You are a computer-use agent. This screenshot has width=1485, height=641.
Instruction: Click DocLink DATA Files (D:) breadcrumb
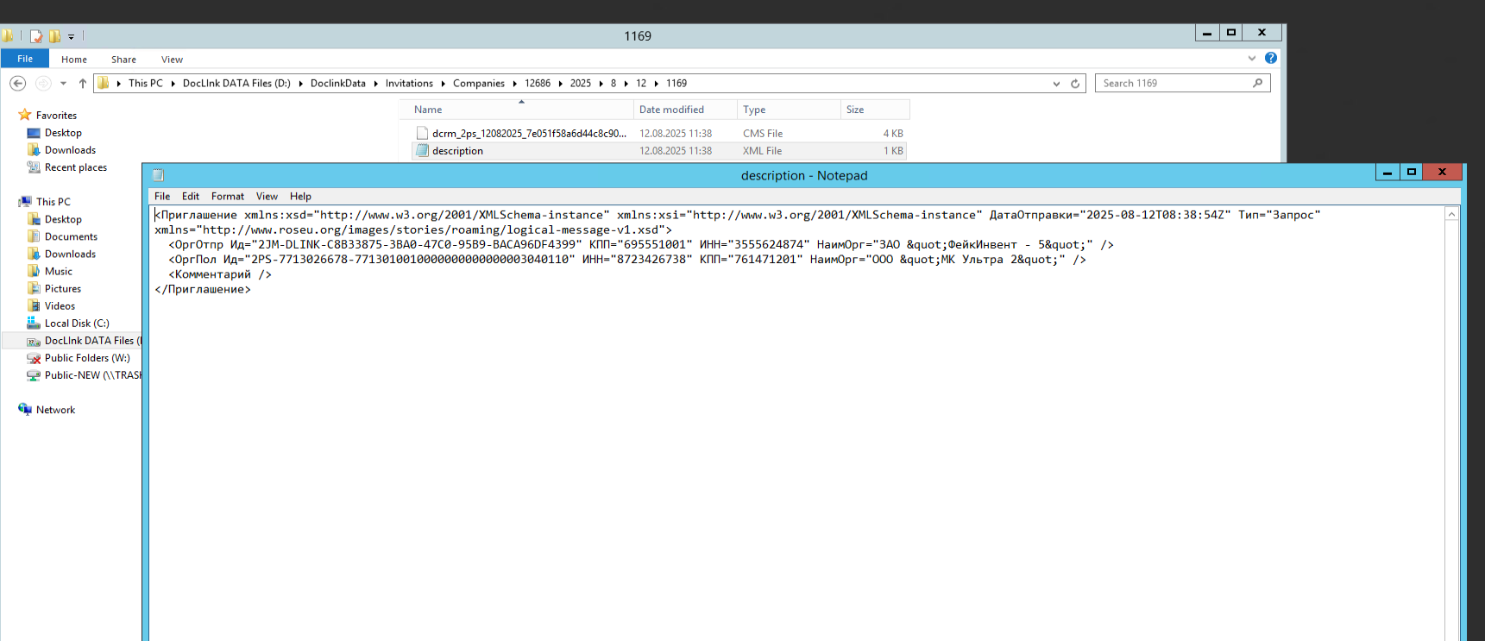coord(236,84)
